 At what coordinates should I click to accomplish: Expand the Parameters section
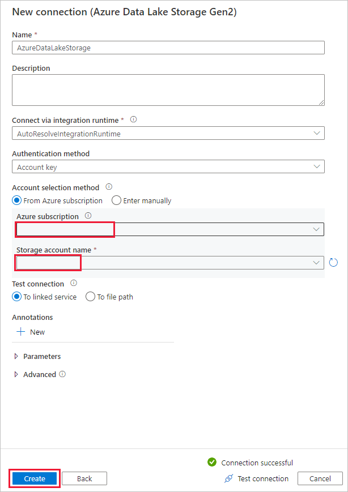point(37,356)
